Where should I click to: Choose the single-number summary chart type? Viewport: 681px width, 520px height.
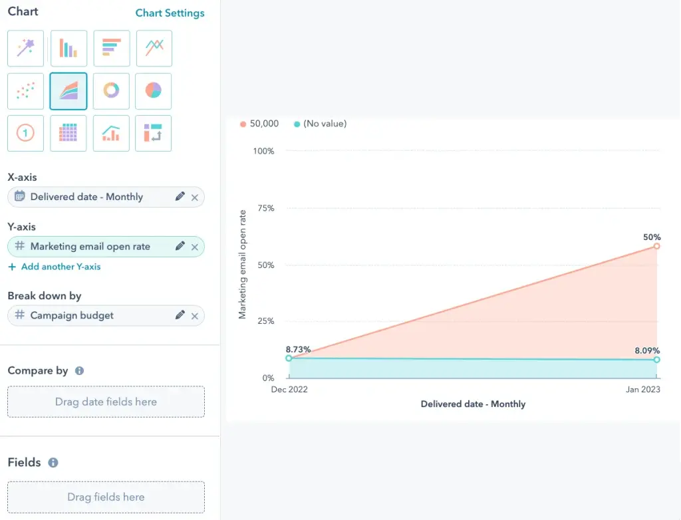(x=26, y=134)
